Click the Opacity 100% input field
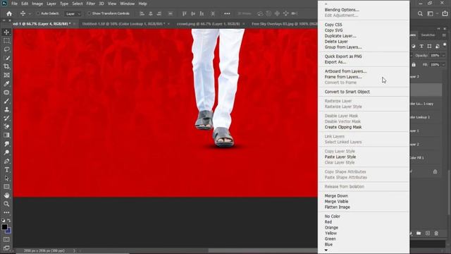 click(435, 55)
